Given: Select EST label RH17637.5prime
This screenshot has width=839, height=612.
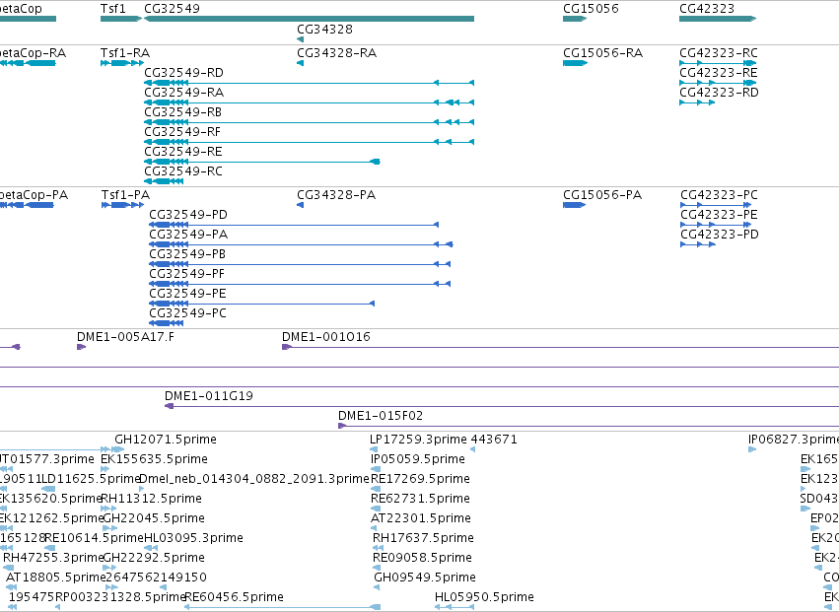Looking at the screenshot, I should 423,538.
